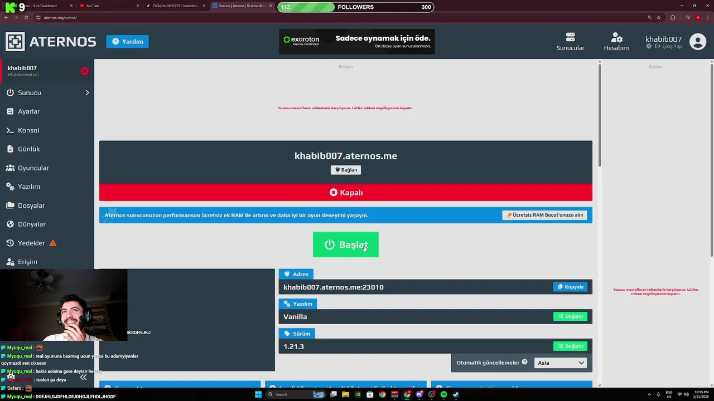Click the Aternos logo

[51, 42]
